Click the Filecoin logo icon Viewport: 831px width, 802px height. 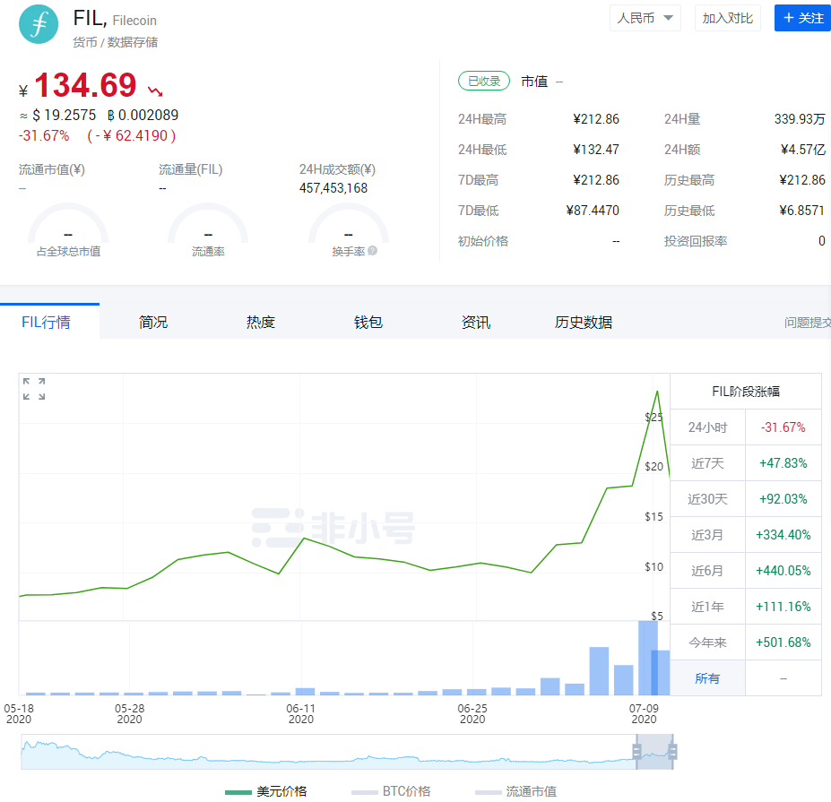coord(39,24)
